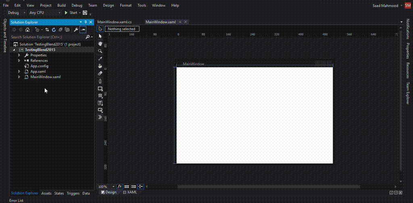Select the Selection arrow tool
This screenshot has height=203, width=413.
click(100, 29)
